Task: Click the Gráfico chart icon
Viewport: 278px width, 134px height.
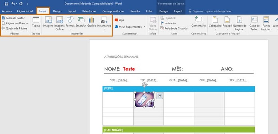Action: coord(92,22)
